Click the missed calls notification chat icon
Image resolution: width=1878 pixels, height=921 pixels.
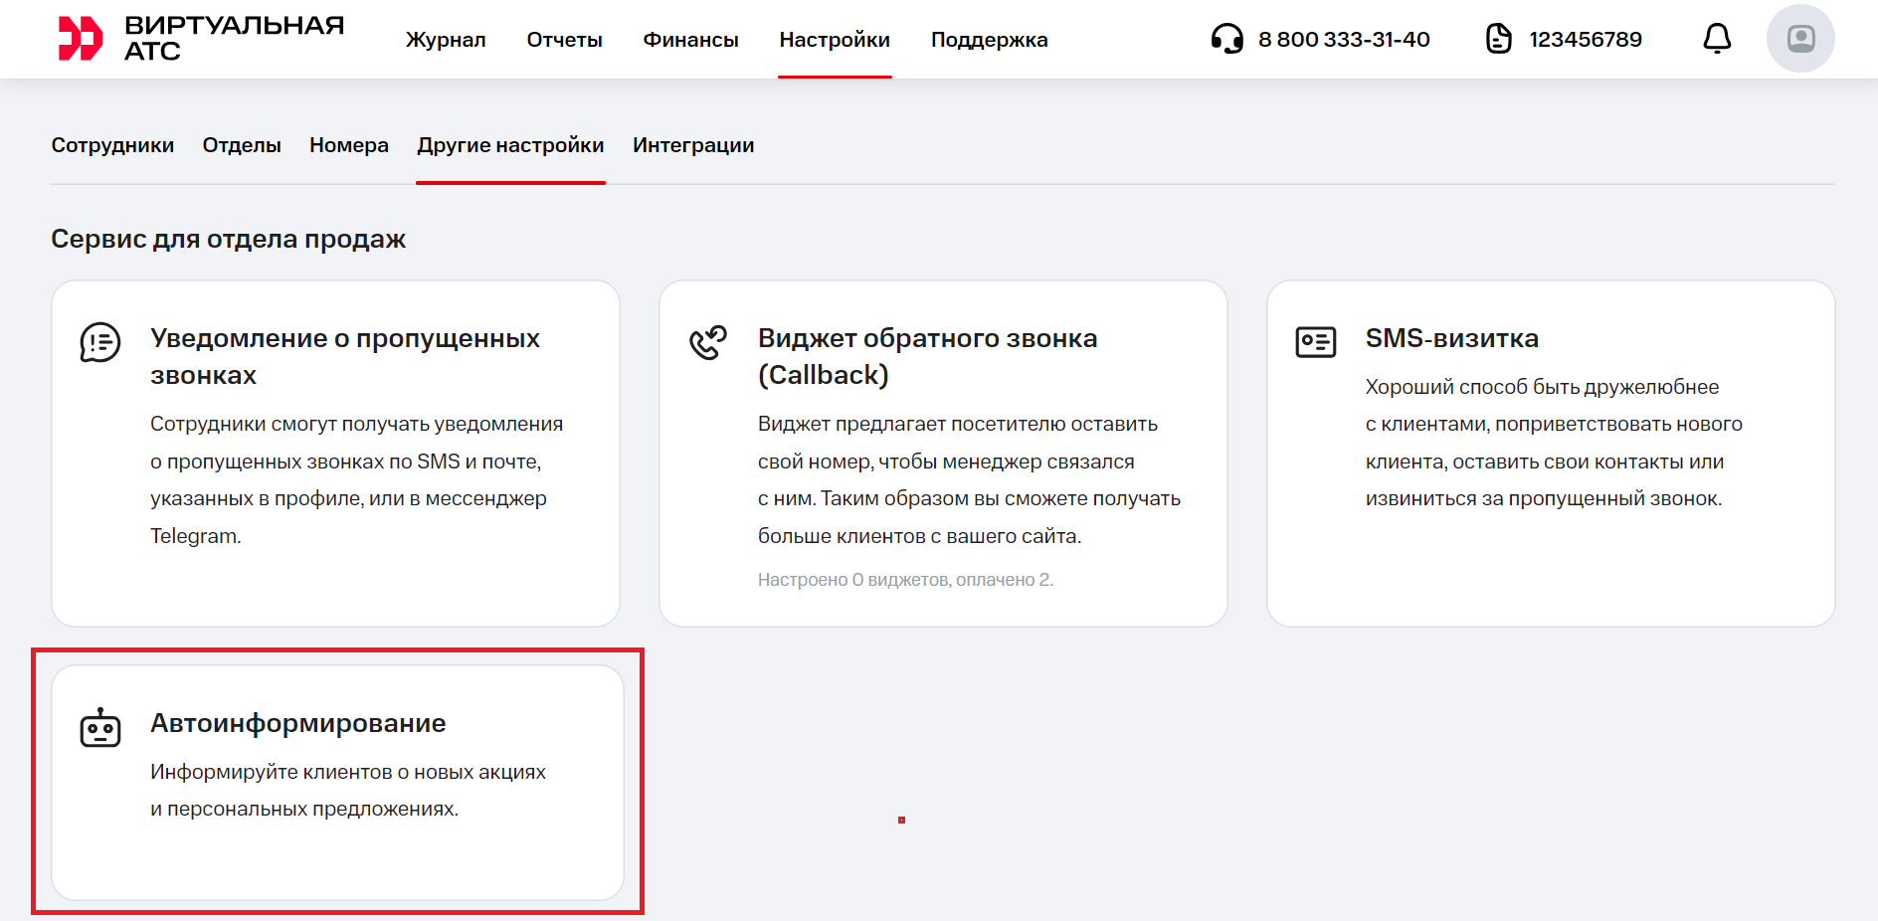[x=100, y=342]
